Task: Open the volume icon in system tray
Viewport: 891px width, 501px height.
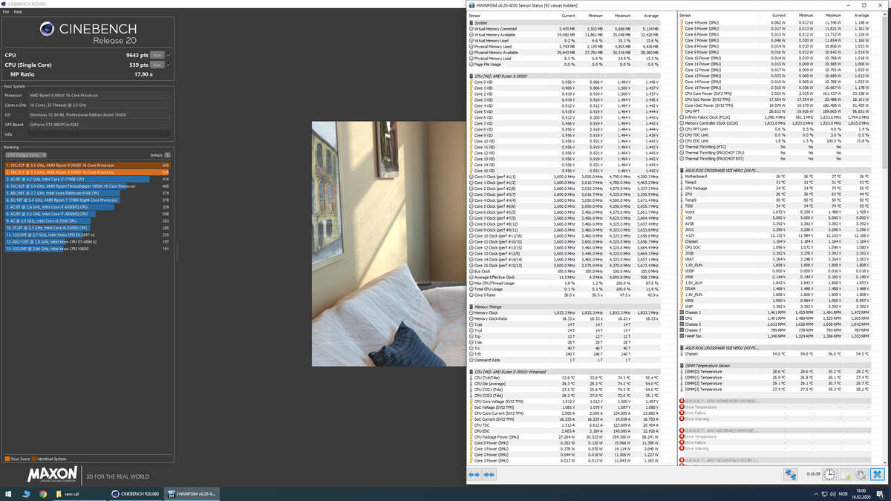Action: pyautogui.click(x=832, y=494)
